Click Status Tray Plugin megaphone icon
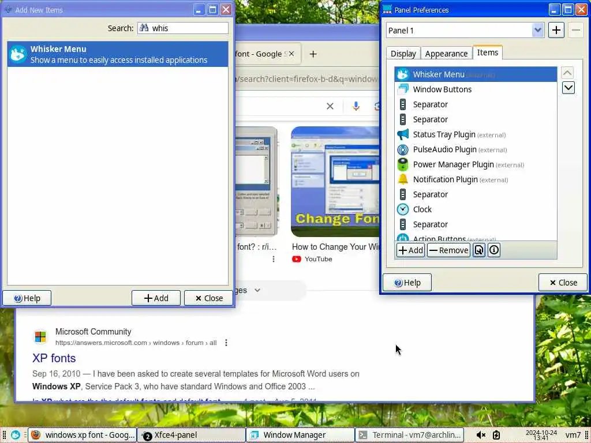 (x=402, y=134)
